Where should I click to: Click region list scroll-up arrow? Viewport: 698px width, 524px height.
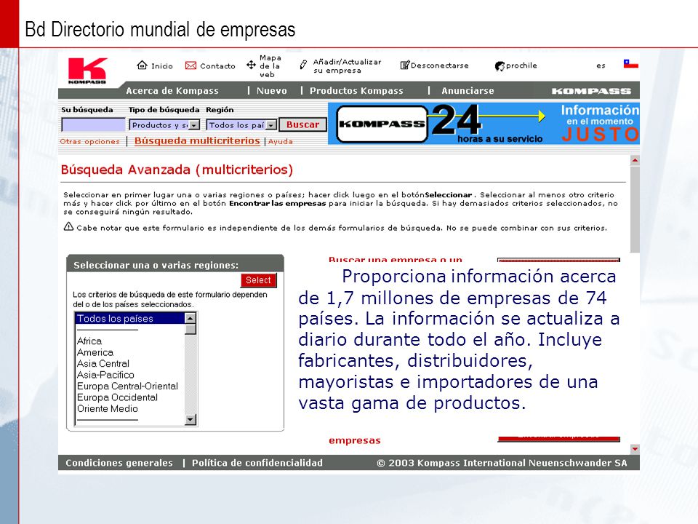(x=190, y=318)
